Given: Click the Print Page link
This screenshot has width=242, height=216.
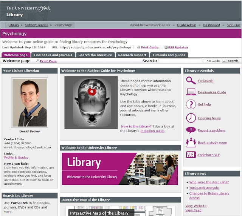Looking at the screenshot, I should pyautogui.click(x=48, y=61).
